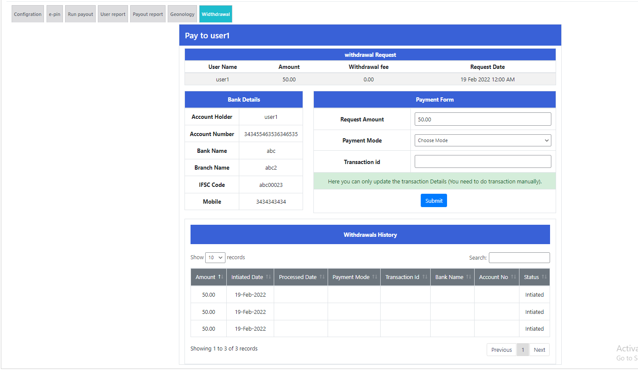Image resolution: width=638 pixels, height=372 pixels.
Task: Click Bank Name column sort icon
Action: (469, 277)
